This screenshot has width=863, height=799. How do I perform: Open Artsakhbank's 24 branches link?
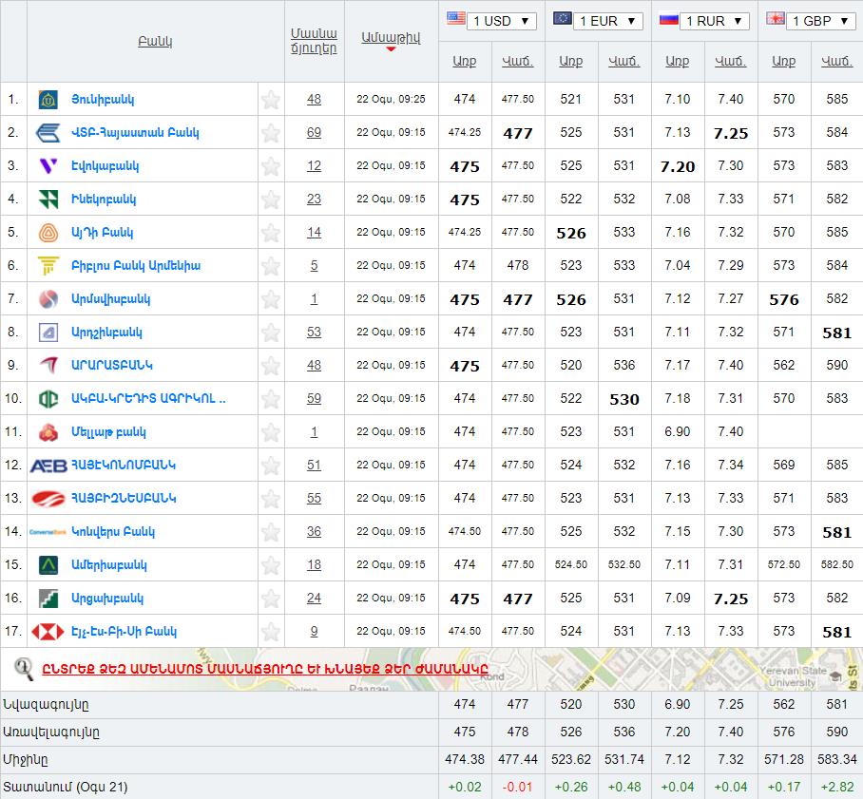(314, 599)
